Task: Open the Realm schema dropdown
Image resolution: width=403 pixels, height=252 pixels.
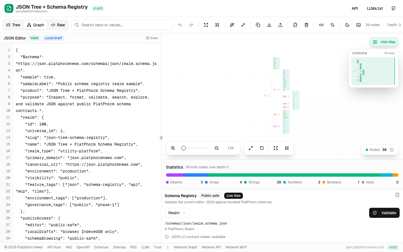Action: tap(177, 213)
